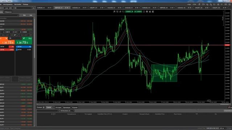This screenshot has height=130, width=232.
Task: Click the Submitted Price column header
Action: tap(159, 114)
